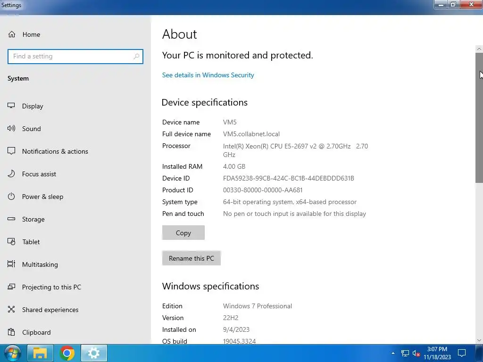This screenshot has height=362, width=483.
Task: Open the Sound settings
Action: 24,129
